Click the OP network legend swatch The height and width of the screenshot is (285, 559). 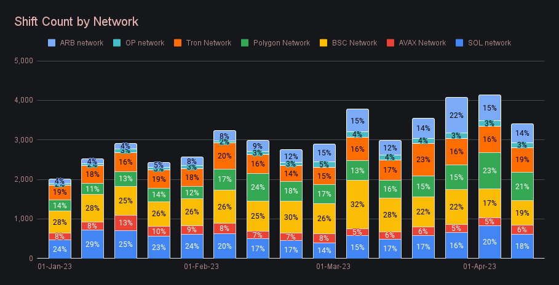point(117,43)
